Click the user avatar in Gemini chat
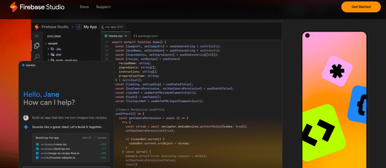The image size is (386, 168). 26,118
